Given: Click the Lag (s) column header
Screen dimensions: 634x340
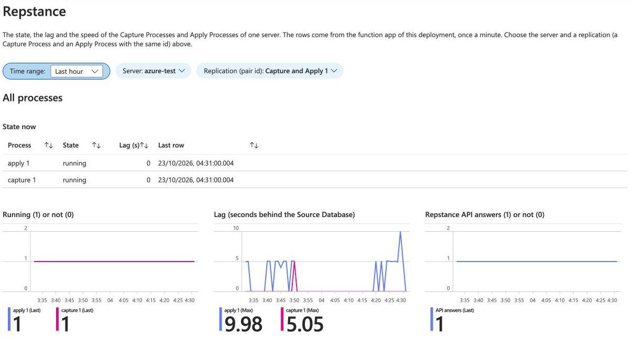Looking at the screenshot, I should 129,145.
